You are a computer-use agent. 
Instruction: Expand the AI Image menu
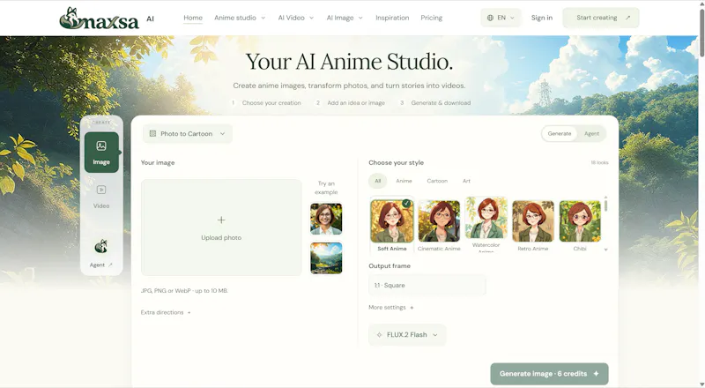(345, 18)
